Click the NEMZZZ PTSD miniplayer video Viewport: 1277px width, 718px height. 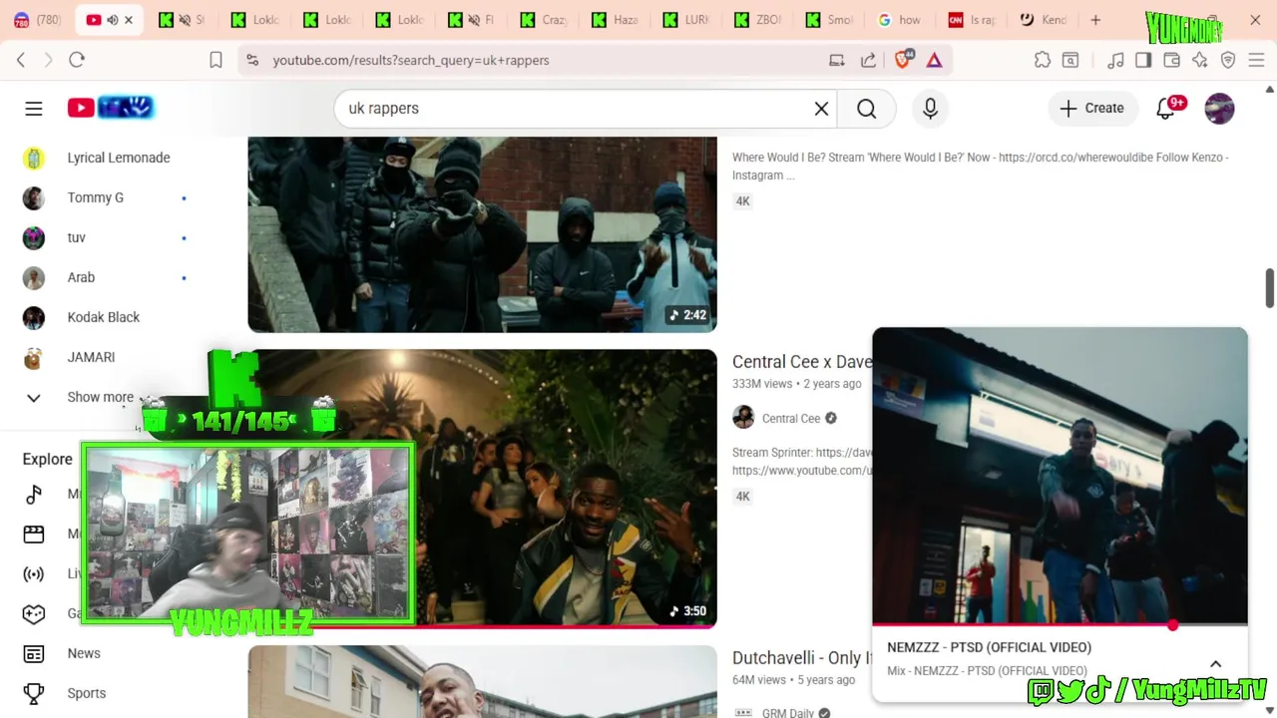point(1060,476)
